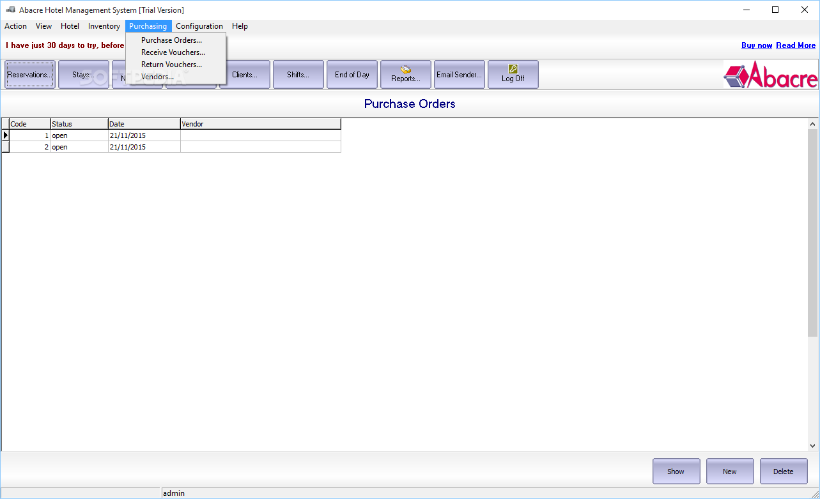Open the Inventory menu
The height and width of the screenshot is (499, 820).
[104, 26]
